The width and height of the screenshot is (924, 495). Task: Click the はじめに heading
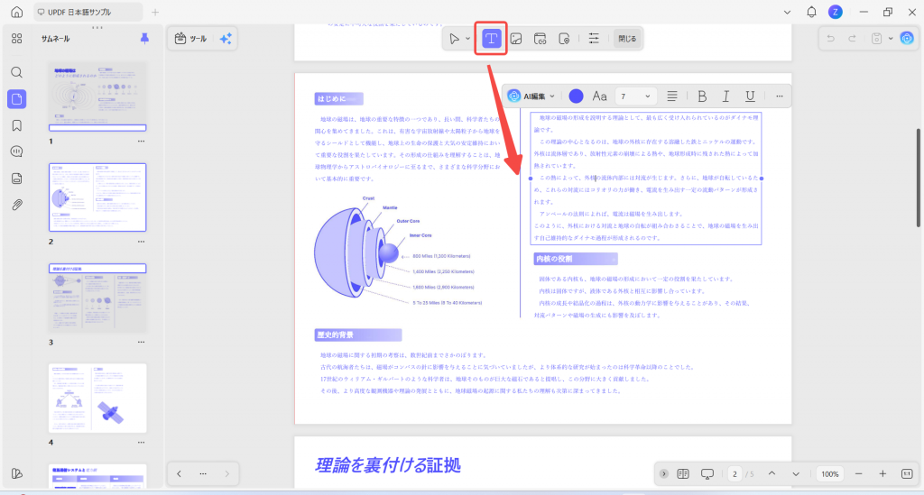(x=338, y=99)
